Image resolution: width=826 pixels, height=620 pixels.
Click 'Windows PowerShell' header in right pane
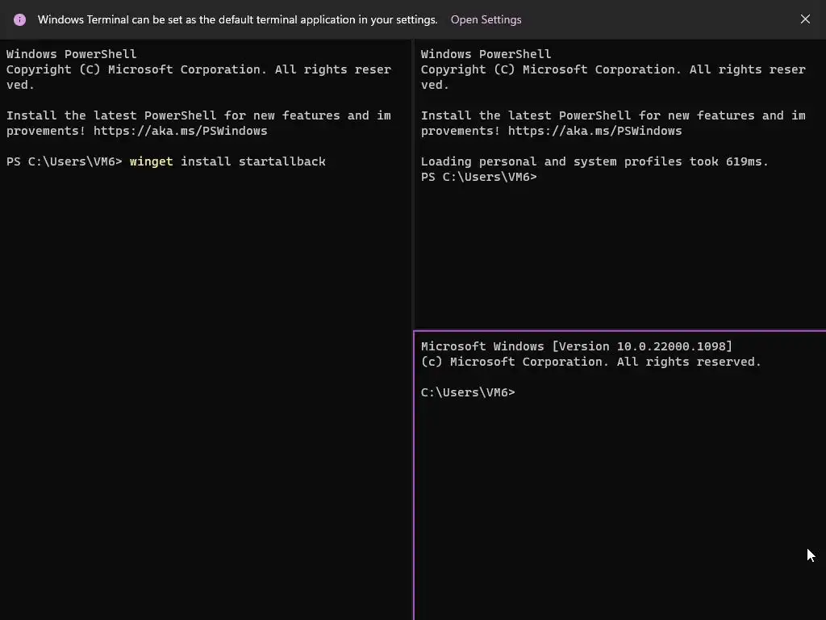point(486,54)
